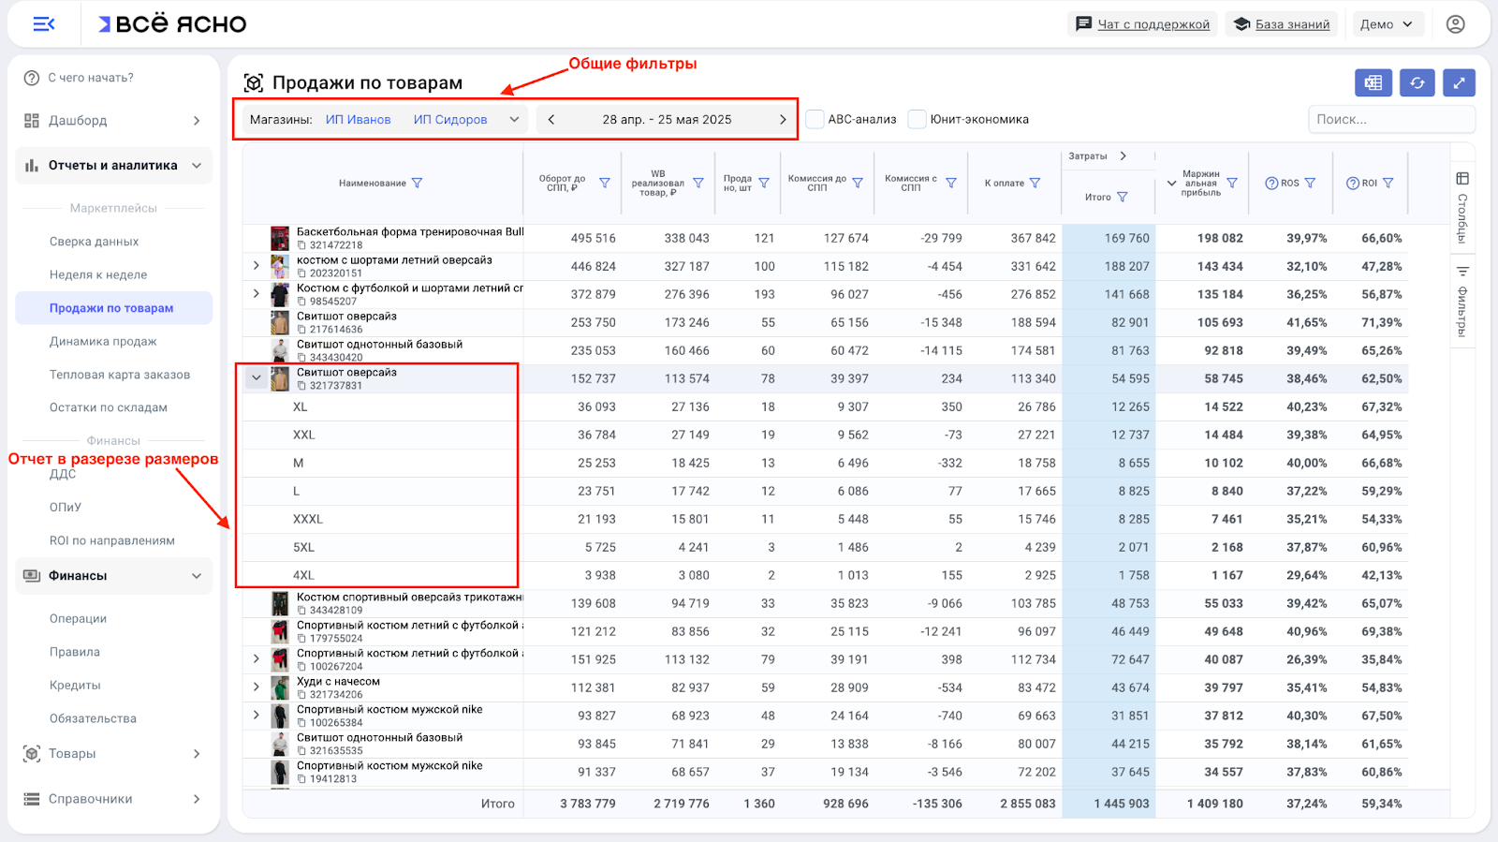The image size is (1498, 842).
Task: Open the user profile icon
Action: pyautogui.click(x=1455, y=24)
